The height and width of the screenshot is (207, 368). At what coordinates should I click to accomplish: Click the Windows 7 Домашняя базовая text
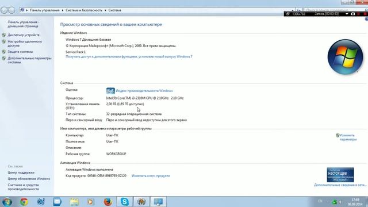pyautogui.click(x=88, y=40)
